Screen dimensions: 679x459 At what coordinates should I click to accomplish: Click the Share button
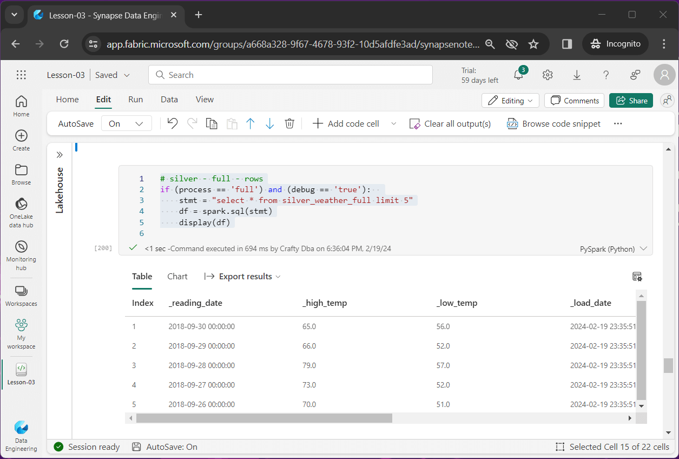tap(631, 101)
